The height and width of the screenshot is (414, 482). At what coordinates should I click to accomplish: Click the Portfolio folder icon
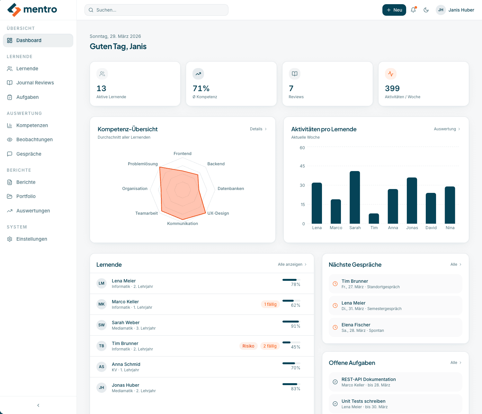click(x=10, y=196)
